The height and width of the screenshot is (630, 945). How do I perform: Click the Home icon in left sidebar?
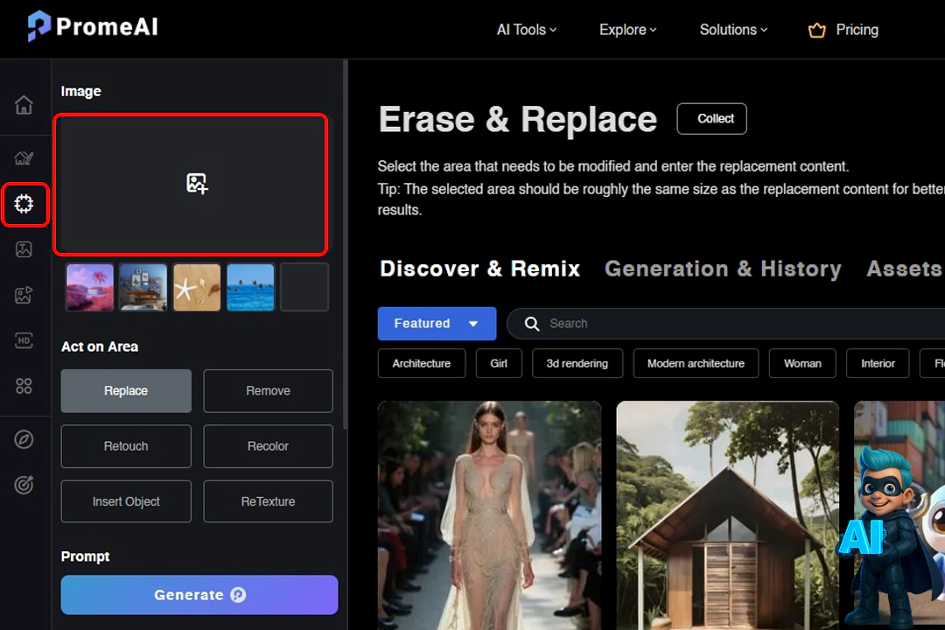pyautogui.click(x=24, y=105)
